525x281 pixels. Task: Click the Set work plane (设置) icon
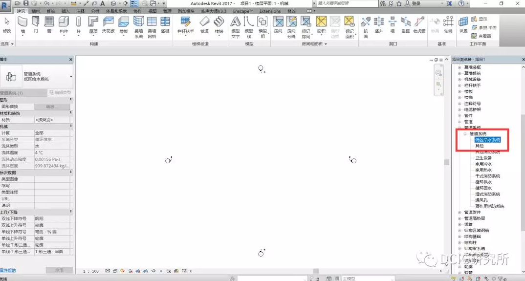463,25
